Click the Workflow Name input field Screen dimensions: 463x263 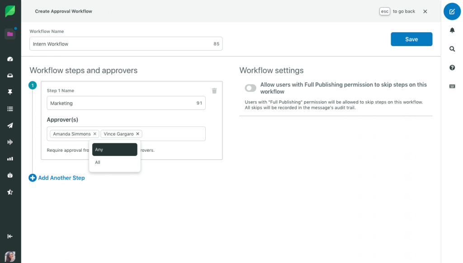(x=126, y=43)
